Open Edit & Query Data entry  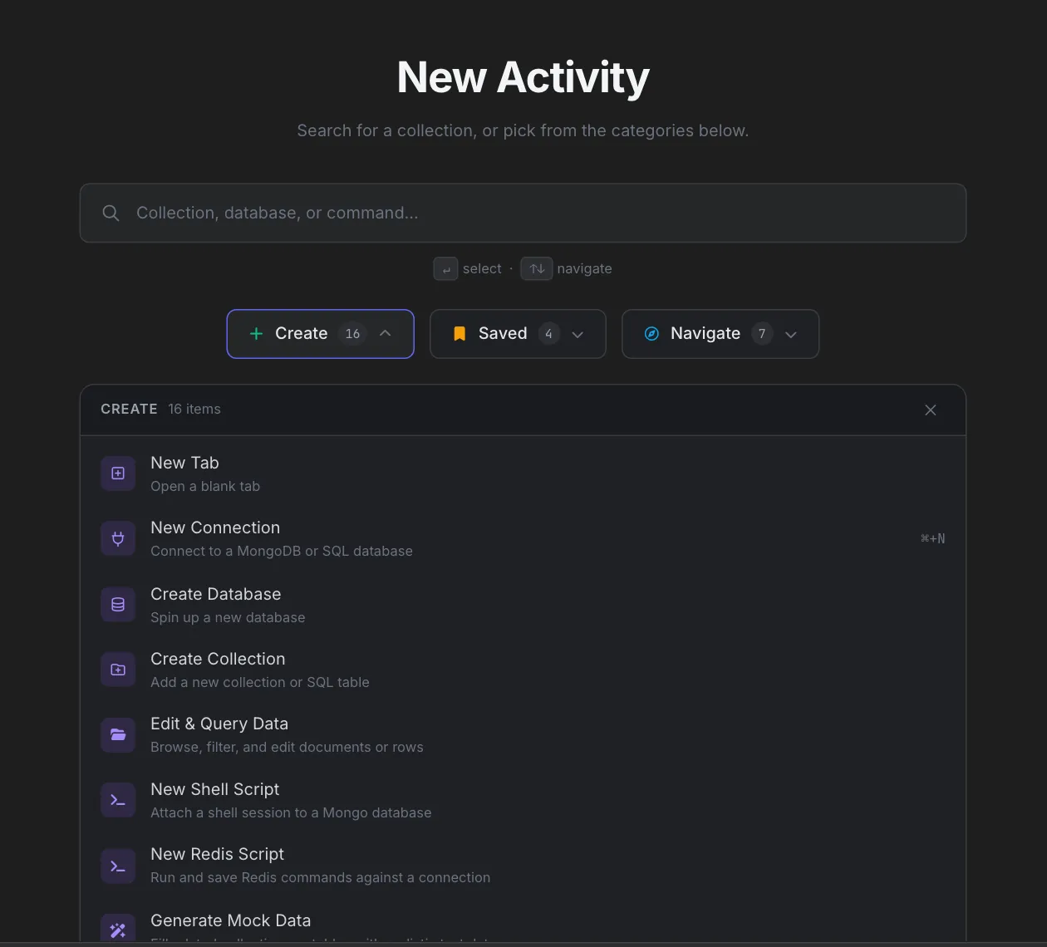(x=523, y=734)
